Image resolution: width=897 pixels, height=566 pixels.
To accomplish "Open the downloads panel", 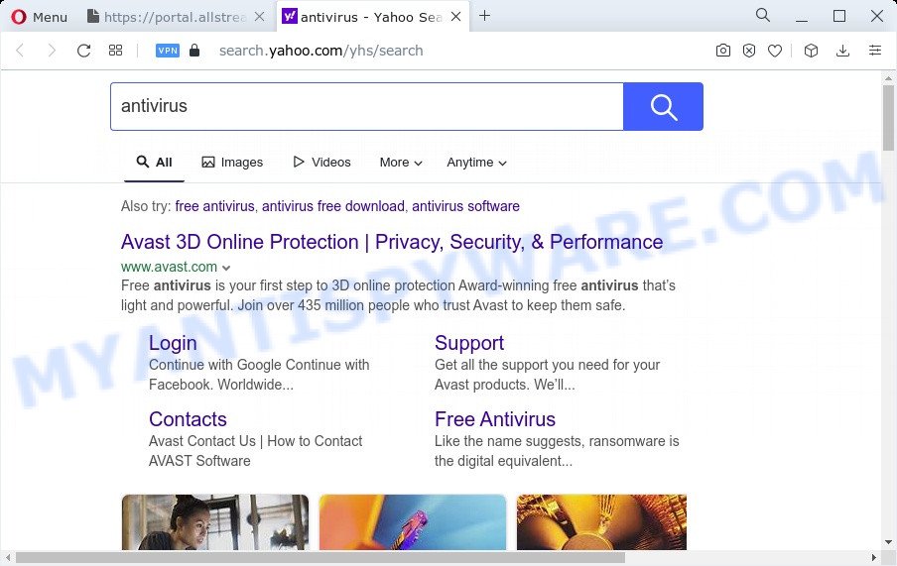I will pyautogui.click(x=842, y=51).
